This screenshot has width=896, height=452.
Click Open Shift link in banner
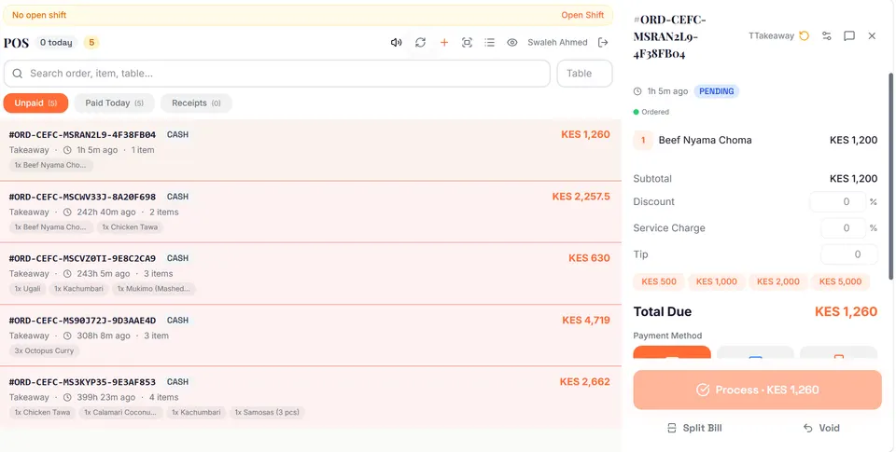(582, 15)
